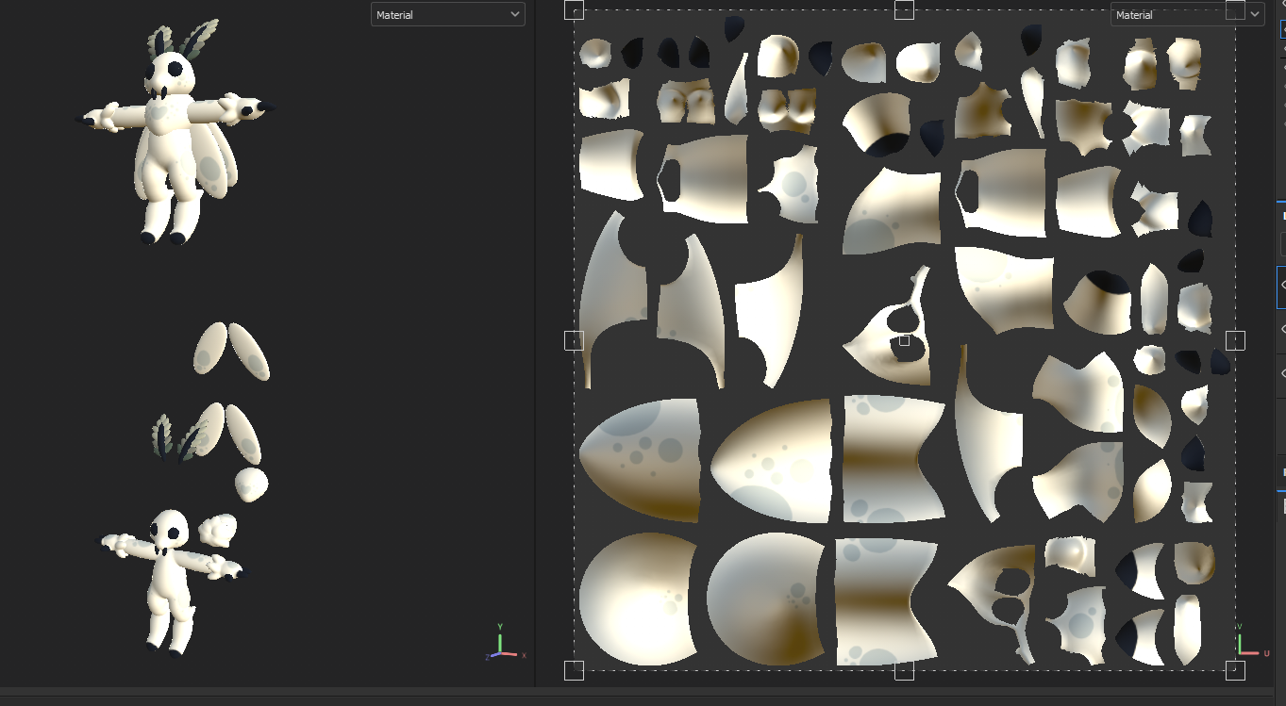Select the skull-face UV island with eye holes
Viewport: 1286px width, 706px height.
[x=888, y=325]
